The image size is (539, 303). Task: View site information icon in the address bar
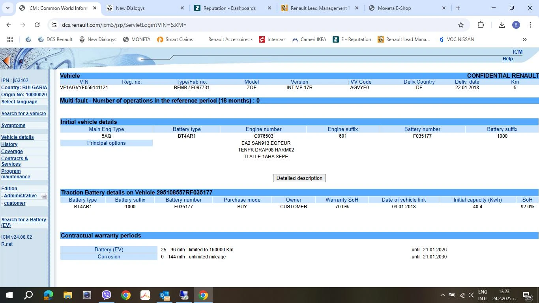pyautogui.click(x=54, y=25)
